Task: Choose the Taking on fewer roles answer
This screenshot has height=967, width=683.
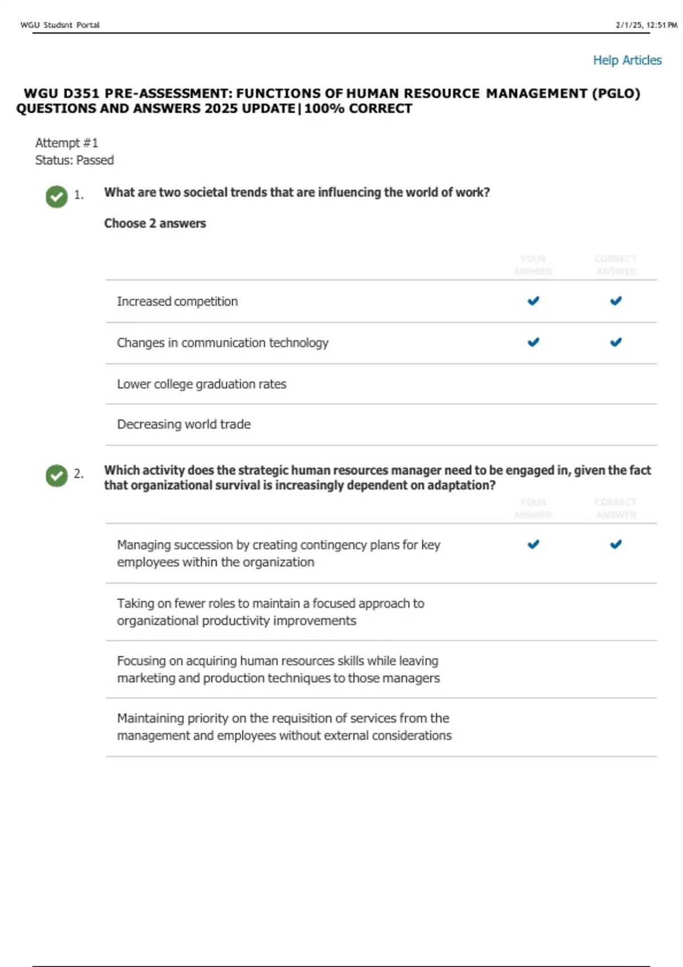Action: pos(270,612)
